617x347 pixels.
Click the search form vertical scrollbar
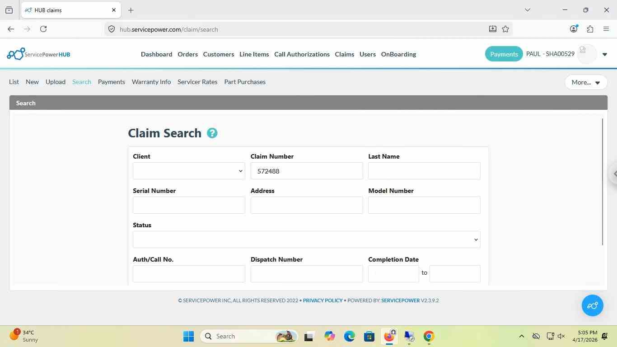(603, 182)
